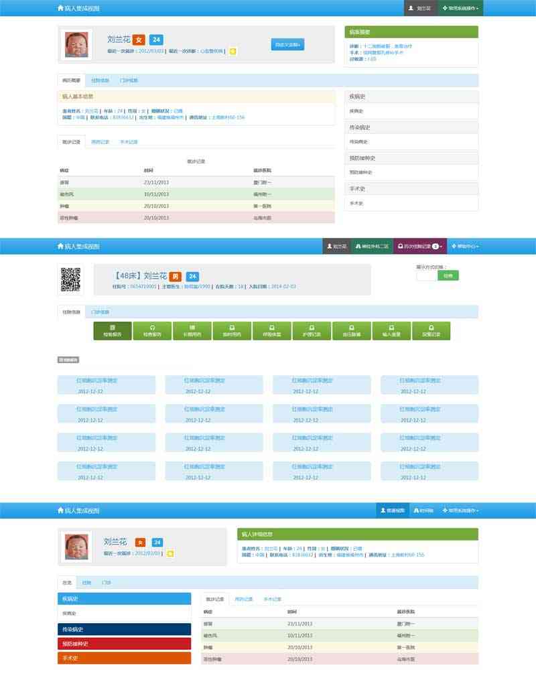Click the input field beside 检索 button

(426, 275)
